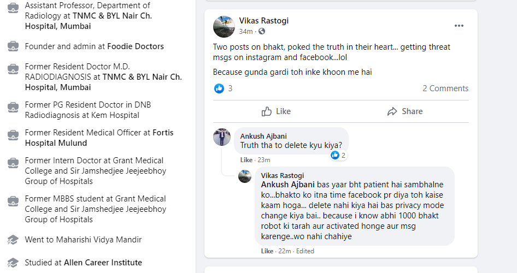
Task: Open the post options three-dots menu
Action: (459, 26)
